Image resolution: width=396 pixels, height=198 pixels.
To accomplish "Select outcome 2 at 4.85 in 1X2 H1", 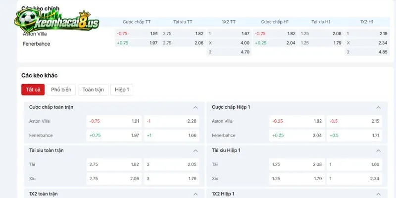I will pyautogui.click(x=367, y=52).
